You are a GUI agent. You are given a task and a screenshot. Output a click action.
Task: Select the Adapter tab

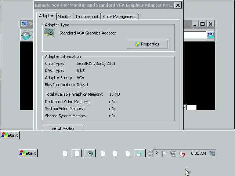coord(46,16)
